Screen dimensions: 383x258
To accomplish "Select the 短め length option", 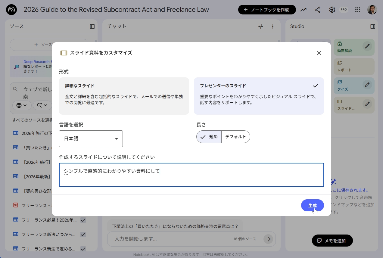I will (209, 137).
